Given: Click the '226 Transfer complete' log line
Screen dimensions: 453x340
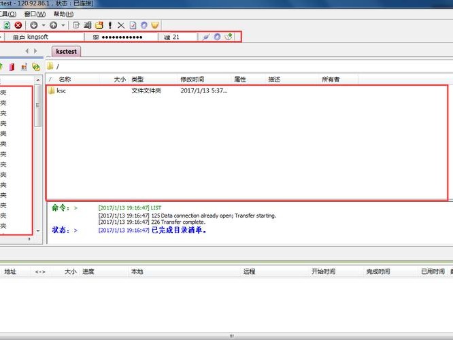Looking at the screenshot, I should click(152, 222).
